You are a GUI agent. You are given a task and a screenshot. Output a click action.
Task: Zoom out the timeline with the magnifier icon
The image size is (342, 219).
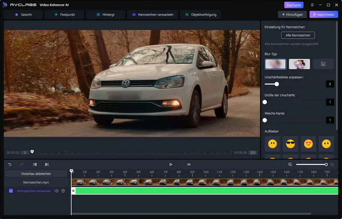pyautogui.click(x=290, y=165)
